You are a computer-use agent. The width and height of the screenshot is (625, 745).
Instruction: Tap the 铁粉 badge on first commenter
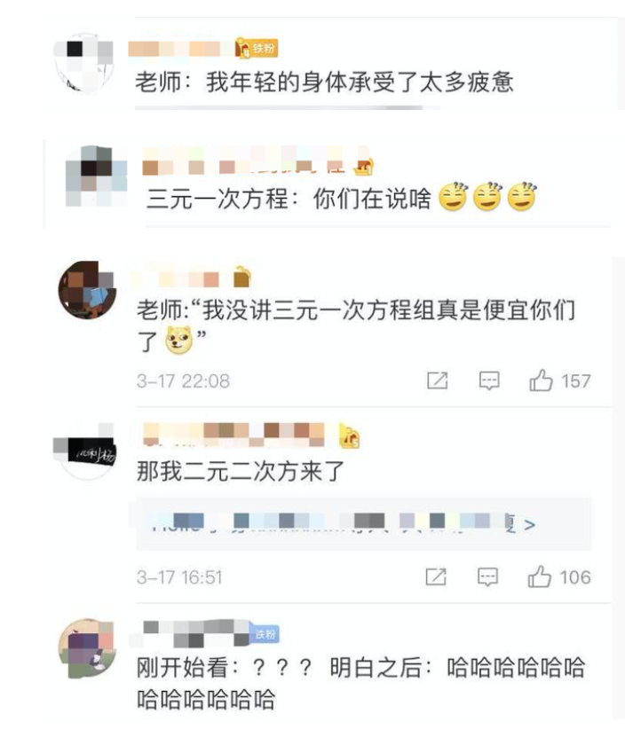[x=257, y=48]
